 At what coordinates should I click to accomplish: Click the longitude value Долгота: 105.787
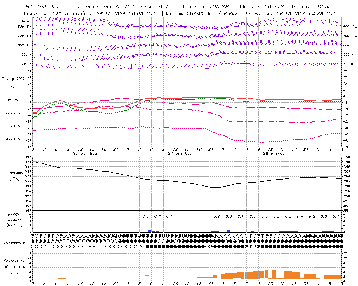tap(207, 7)
